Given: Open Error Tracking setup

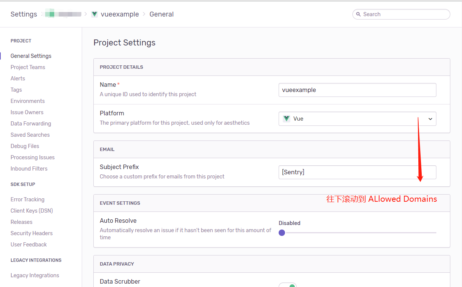Looking at the screenshot, I should tap(27, 199).
